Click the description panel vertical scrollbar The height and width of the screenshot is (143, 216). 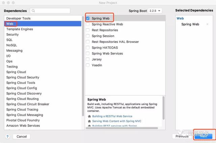[163, 108]
